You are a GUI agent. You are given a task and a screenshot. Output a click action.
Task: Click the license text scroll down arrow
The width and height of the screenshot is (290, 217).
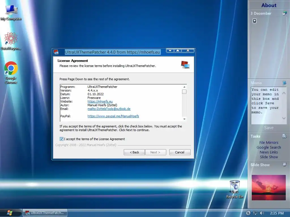click(x=184, y=119)
